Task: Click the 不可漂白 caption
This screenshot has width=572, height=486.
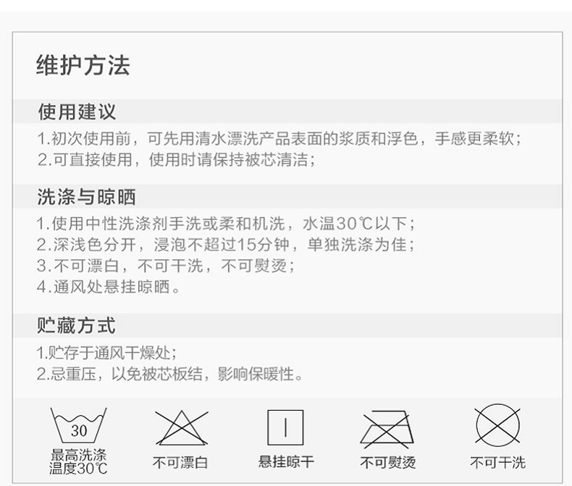Action: (180, 462)
